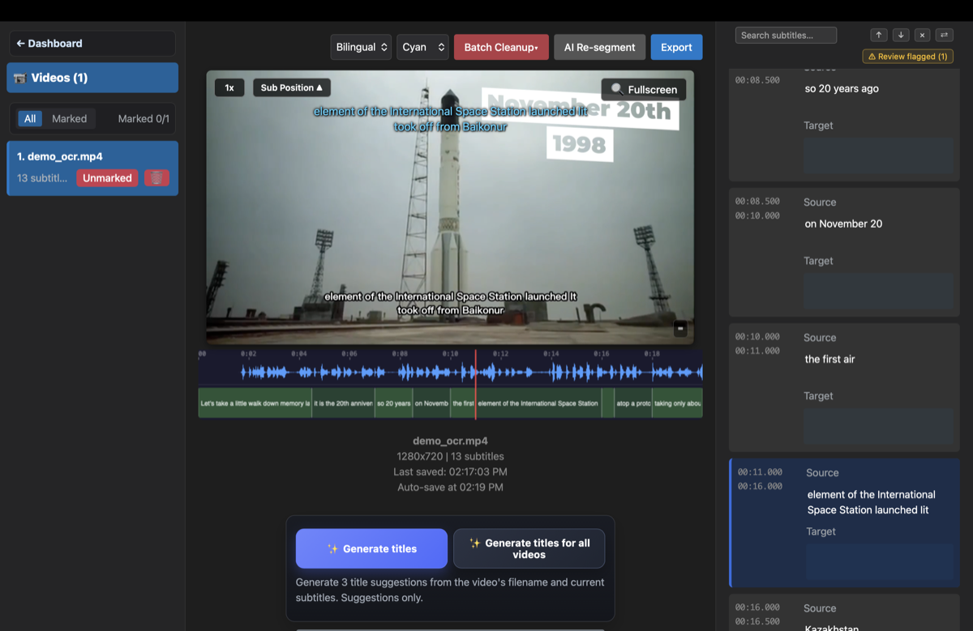Focus the Search subtitles field
The height and width of the screenshot is (631, 973).
tap(786, 35)
